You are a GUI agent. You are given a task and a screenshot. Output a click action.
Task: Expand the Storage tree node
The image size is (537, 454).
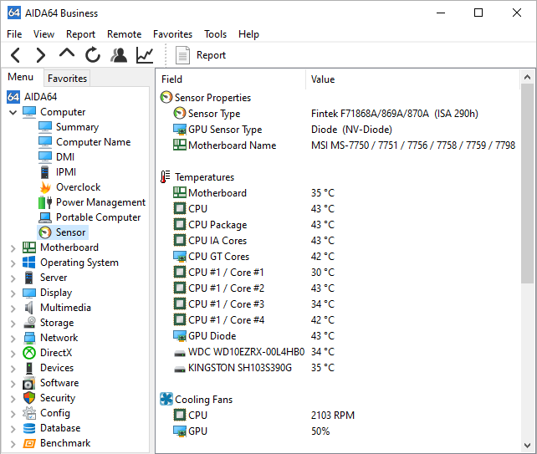point(13,324)
